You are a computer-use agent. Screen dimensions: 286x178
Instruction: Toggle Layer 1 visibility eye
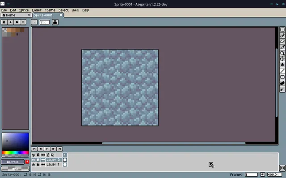coord(34,165)
